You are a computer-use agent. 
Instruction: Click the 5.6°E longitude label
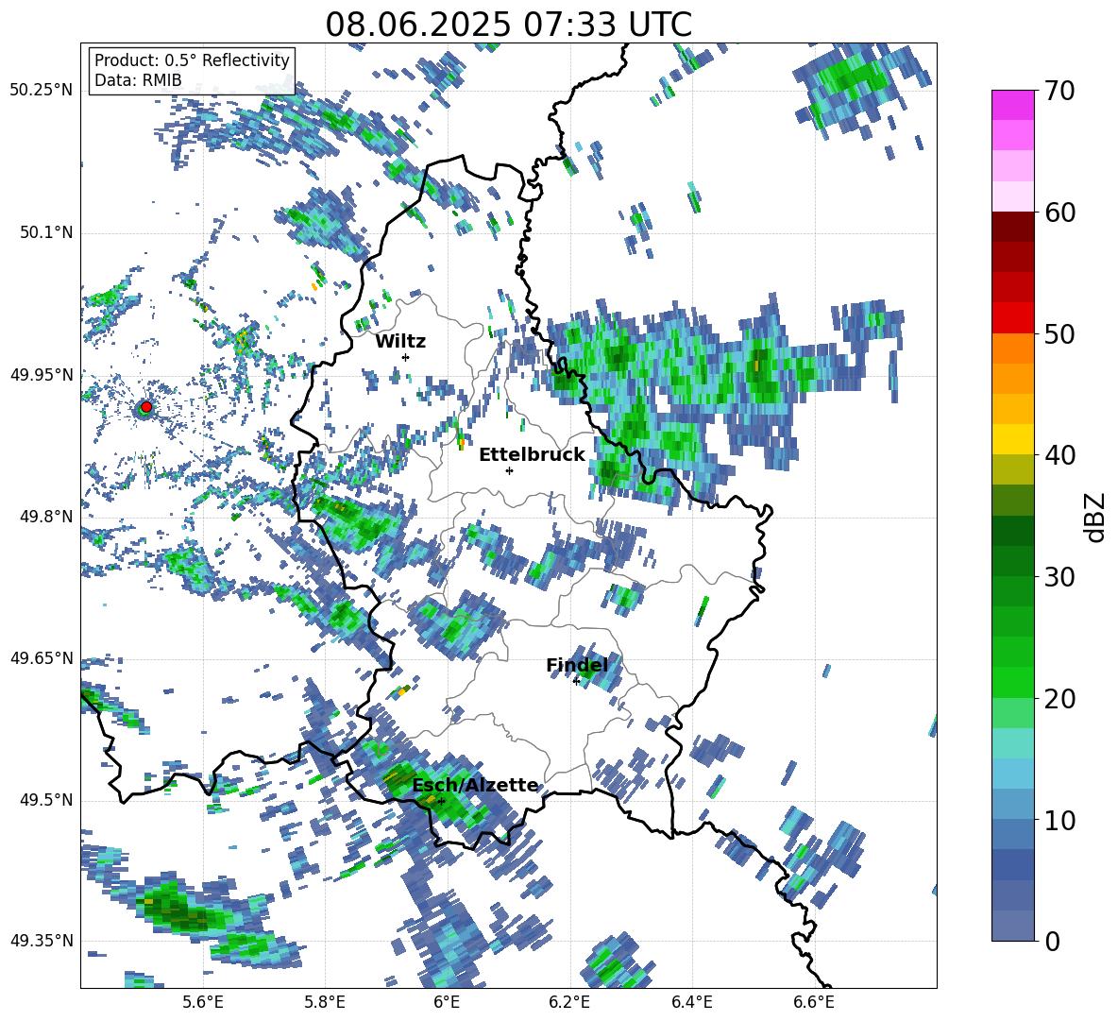point(203,1002)
